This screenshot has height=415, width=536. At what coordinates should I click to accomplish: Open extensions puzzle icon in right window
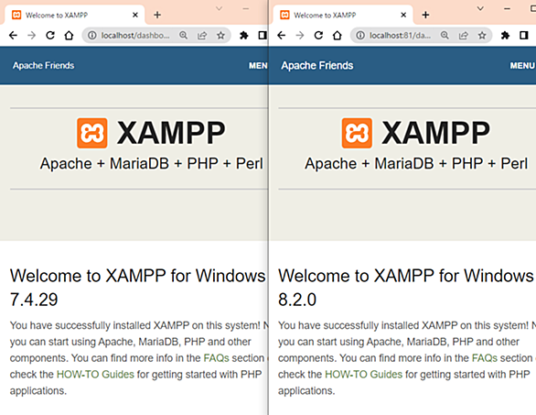tap(505, 35)
